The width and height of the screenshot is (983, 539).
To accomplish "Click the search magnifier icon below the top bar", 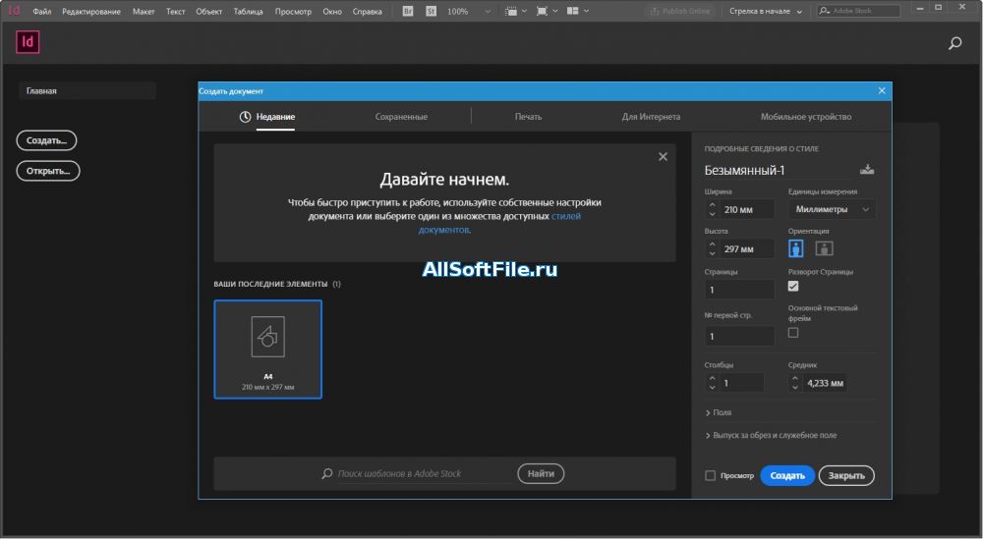I will 954,43.
